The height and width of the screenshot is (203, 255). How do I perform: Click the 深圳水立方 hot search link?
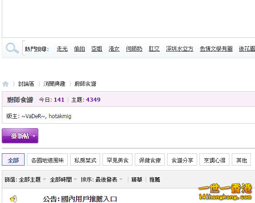(180, 49)
